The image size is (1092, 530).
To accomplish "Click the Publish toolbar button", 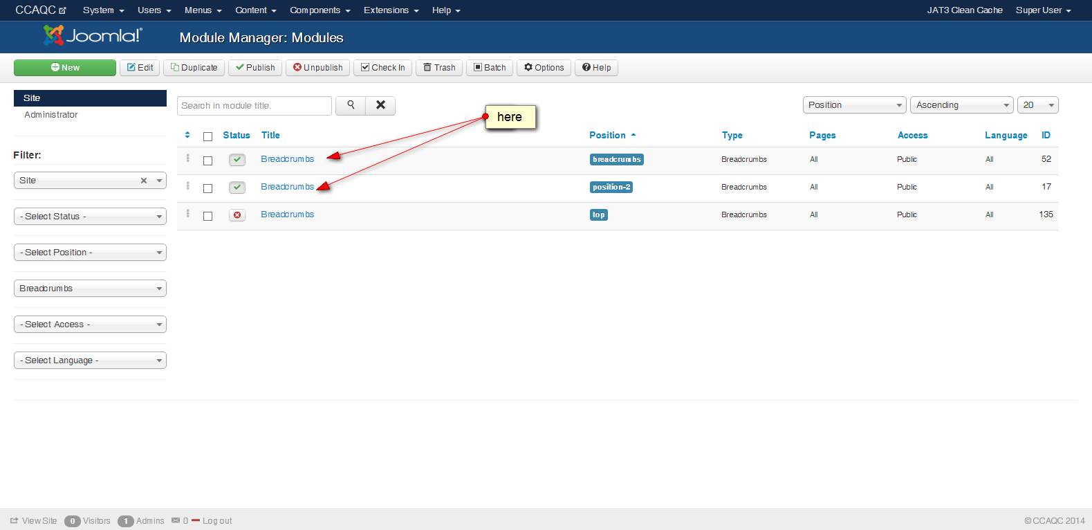I will [255, 68].
